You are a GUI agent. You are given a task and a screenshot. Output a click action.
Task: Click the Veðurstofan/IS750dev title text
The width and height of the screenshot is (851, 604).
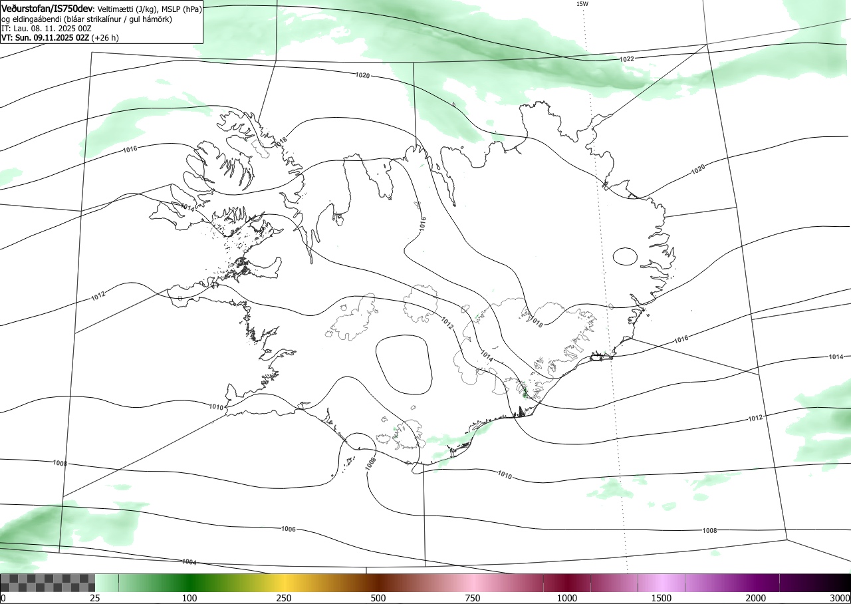tap(48, 9)
